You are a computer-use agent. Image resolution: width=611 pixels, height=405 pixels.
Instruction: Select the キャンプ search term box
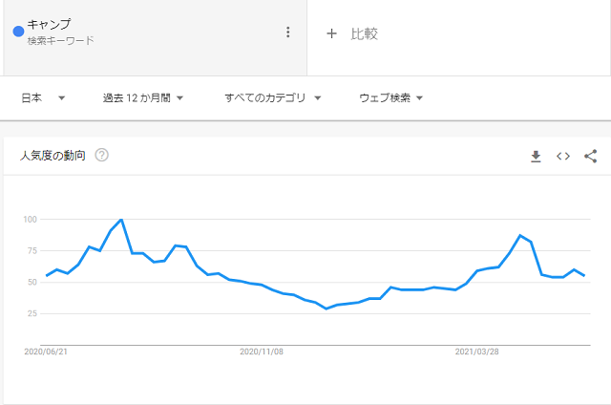[155, 37]
